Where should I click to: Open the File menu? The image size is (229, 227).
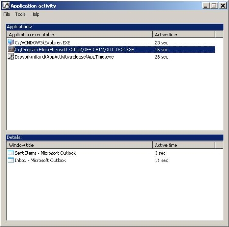(x=7, y=14)
